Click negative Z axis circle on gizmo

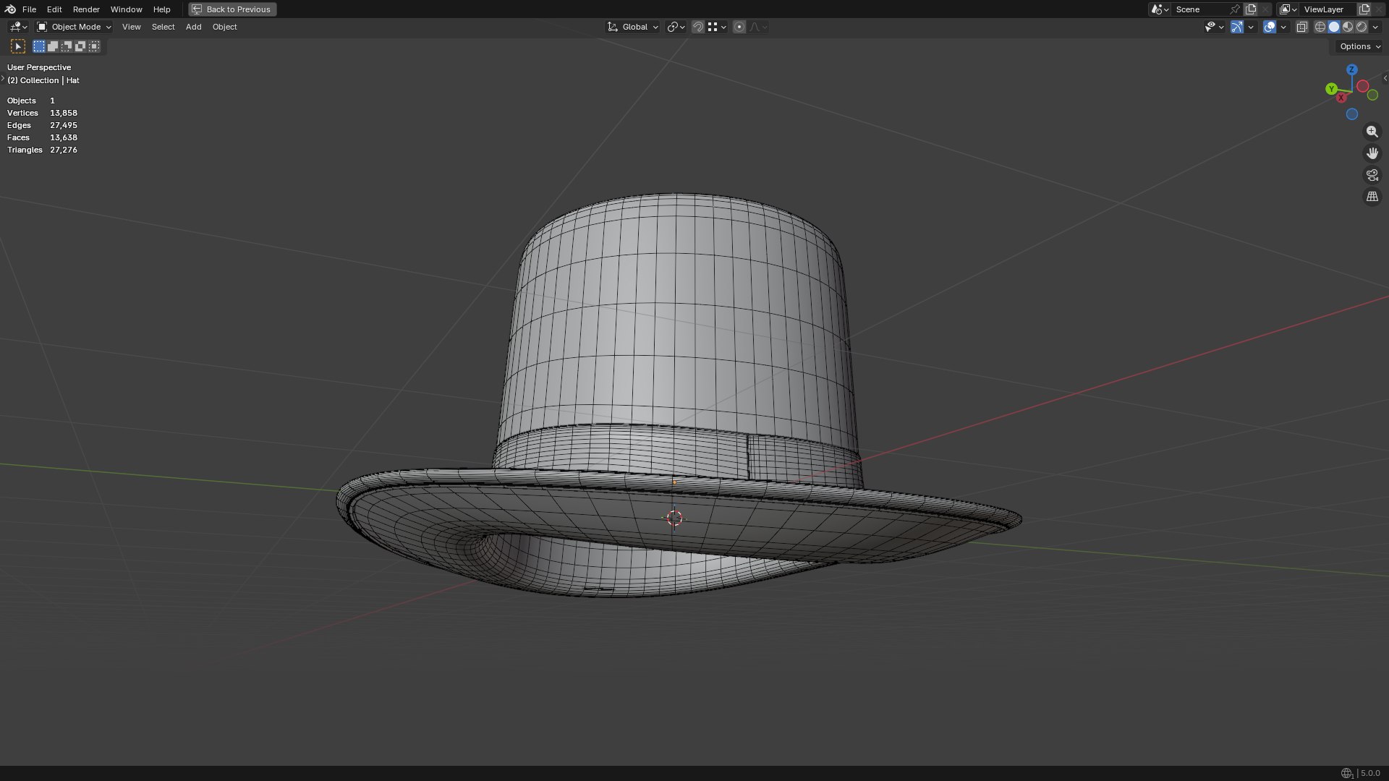(1351, 114)
